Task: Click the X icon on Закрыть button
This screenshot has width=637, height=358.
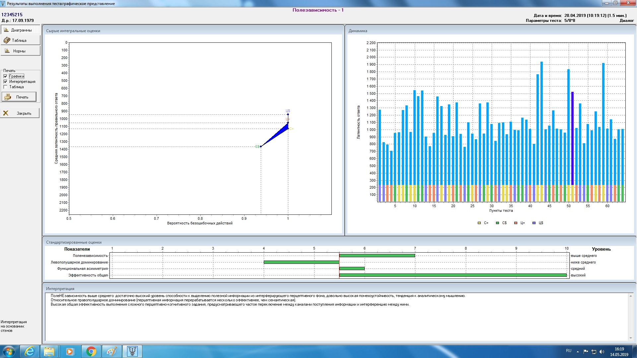Action: coord(6,113)
